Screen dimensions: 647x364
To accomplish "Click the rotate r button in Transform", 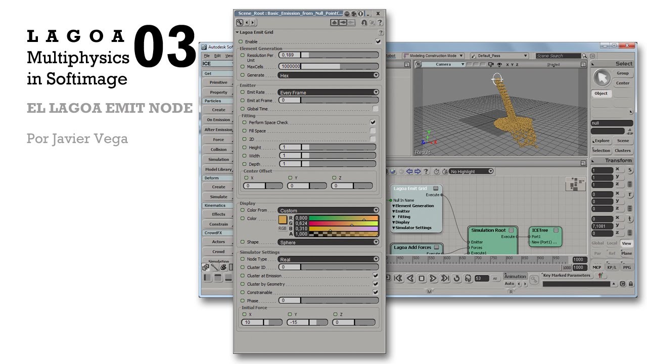I will pyautogui.click(x=630, y=194).
